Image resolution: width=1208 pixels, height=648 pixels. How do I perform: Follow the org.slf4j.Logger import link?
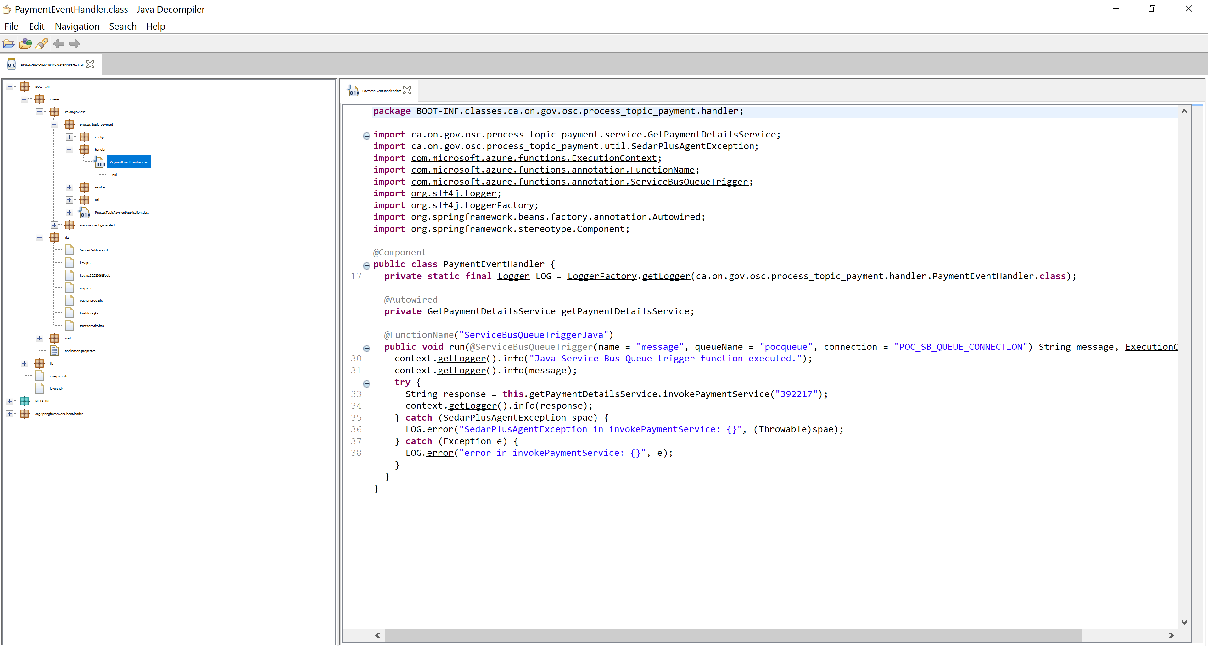(454, 193)
